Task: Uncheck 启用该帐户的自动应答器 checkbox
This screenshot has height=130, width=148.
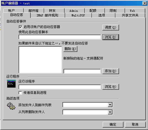Action: 20,27
